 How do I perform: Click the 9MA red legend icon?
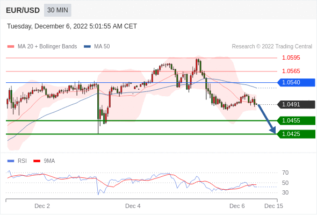pyautogui.click(x=37, y=161)
